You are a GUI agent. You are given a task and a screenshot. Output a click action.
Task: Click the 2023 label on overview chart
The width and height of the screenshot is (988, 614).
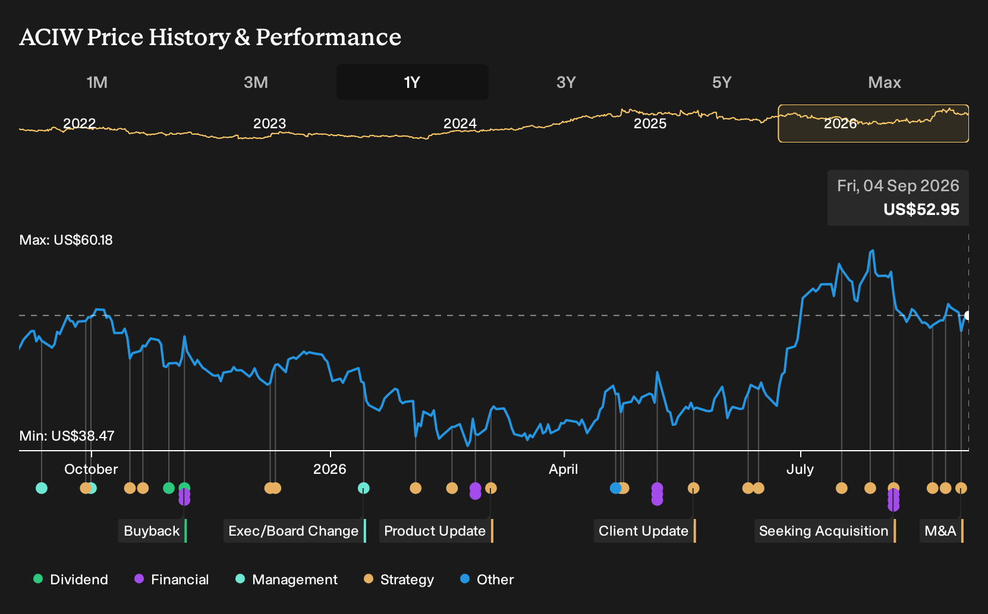[270, 124]
